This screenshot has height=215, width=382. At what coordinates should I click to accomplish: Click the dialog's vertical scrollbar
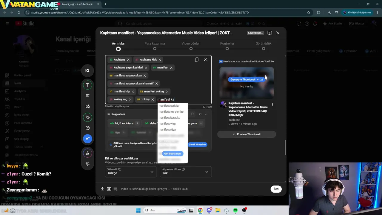click(285, 148)
